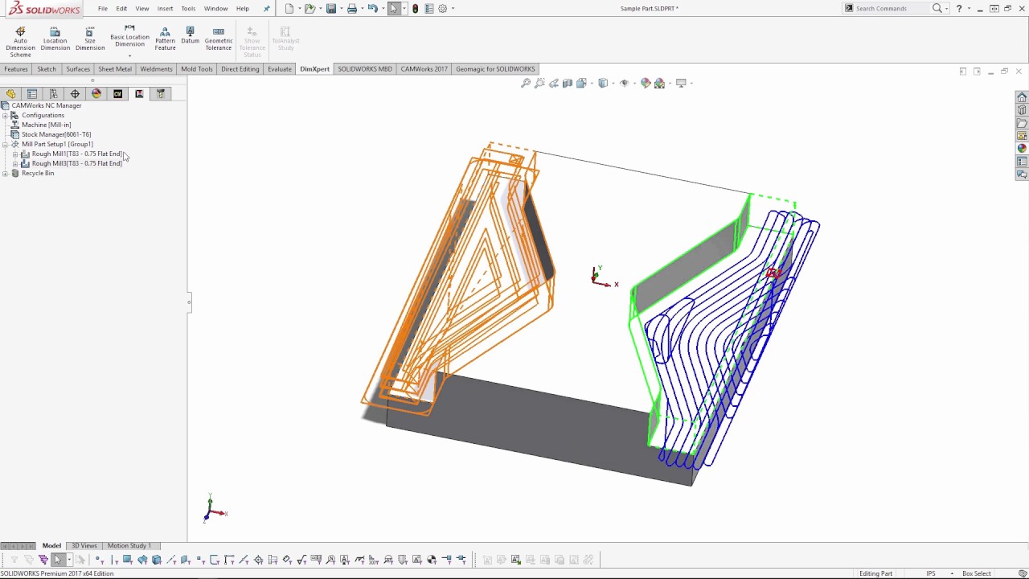Switch to FeatureManager design tree tab
This screenshot has height=579, width=1029.
click(10, 93)
